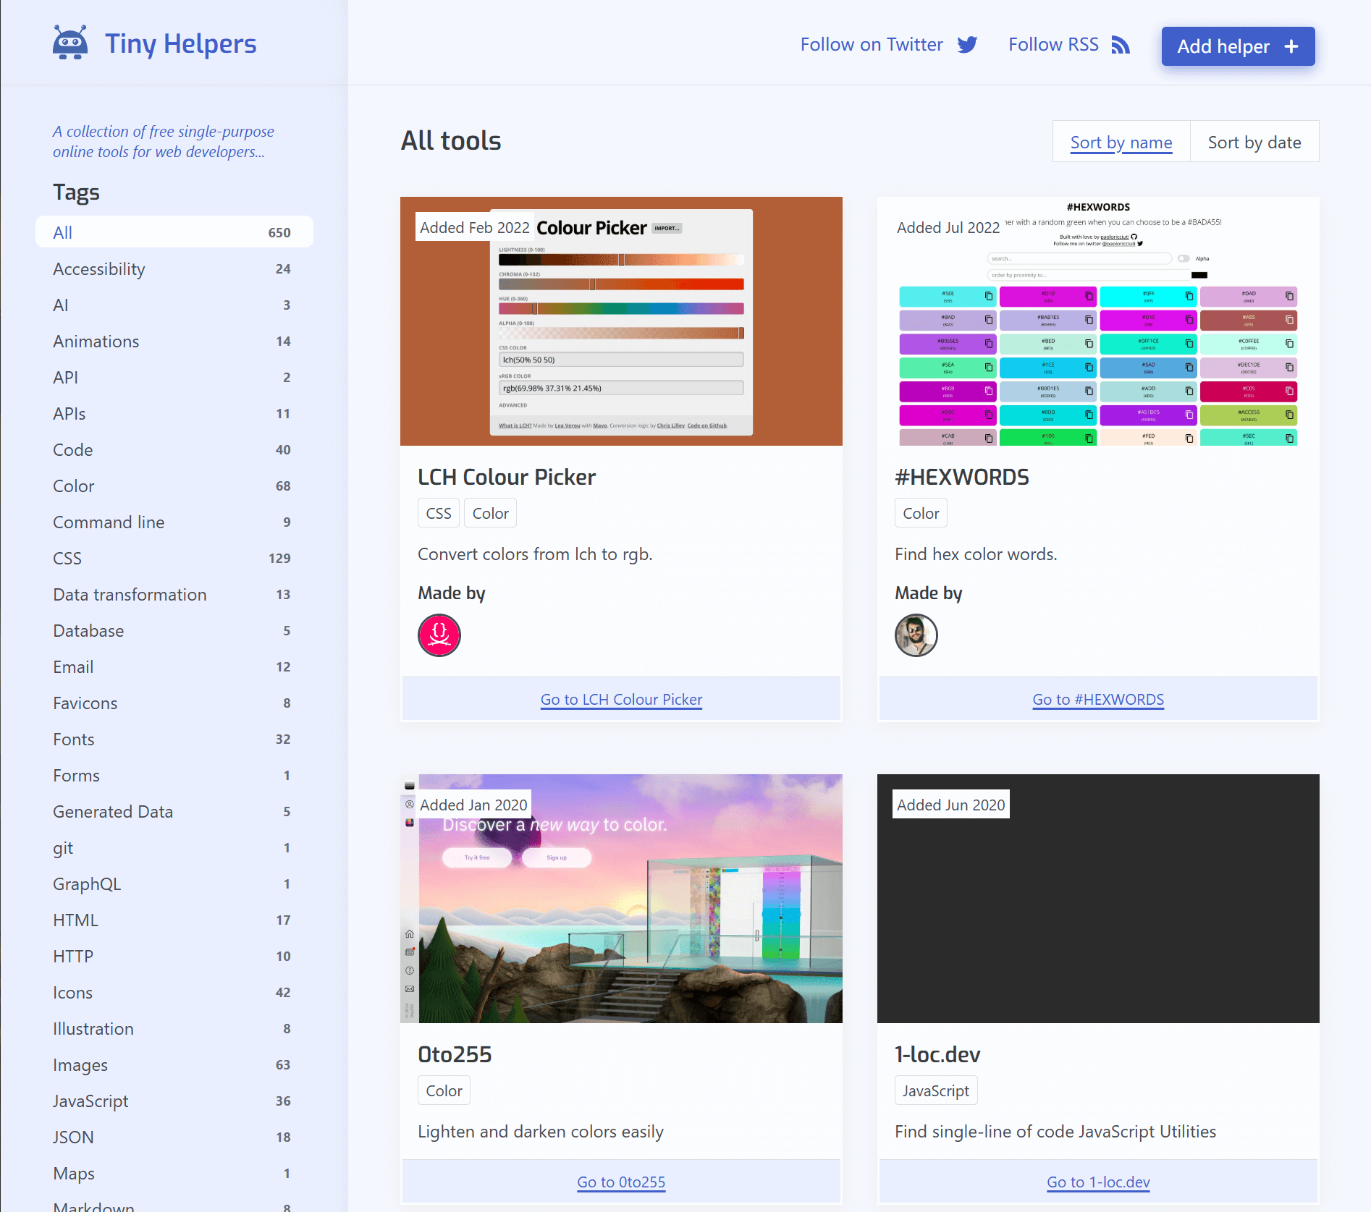Open the LCH Colour Picker screenshot thumbnail
This screenshot has width=1371, height=1212.
(x=621, y=321)
